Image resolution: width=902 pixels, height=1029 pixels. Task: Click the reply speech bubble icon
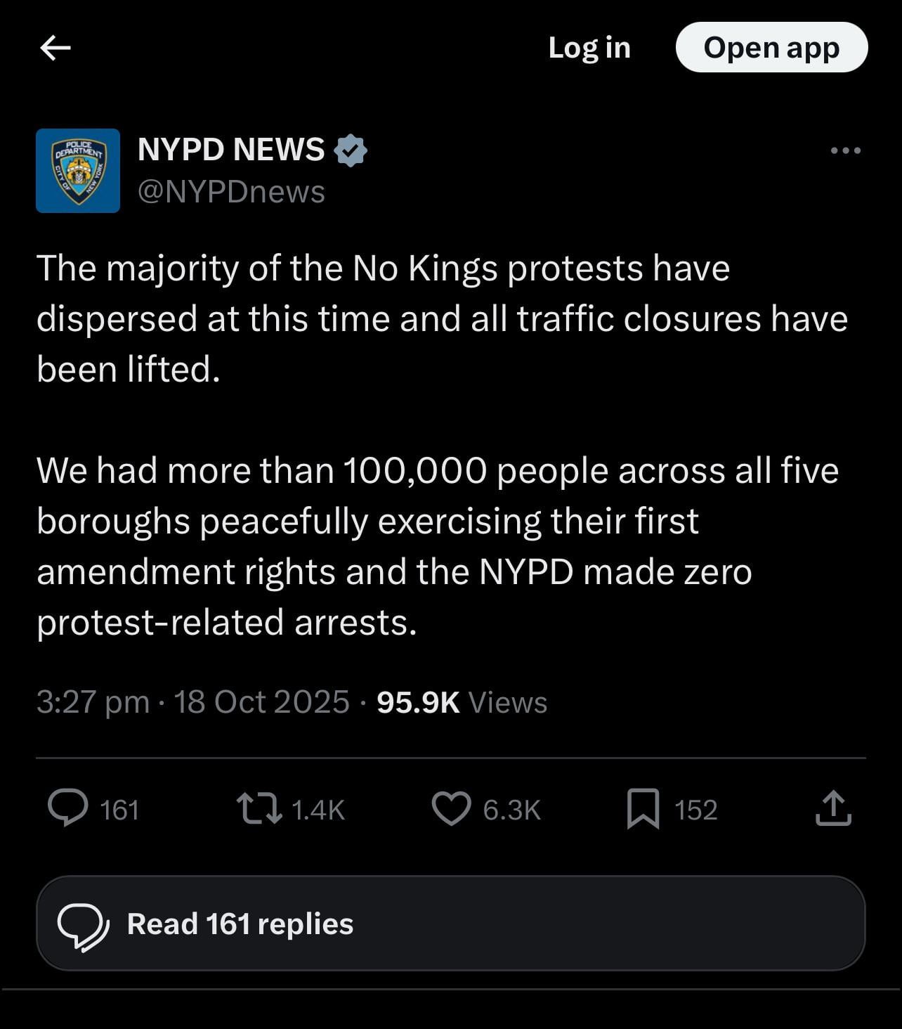[68, 808]
